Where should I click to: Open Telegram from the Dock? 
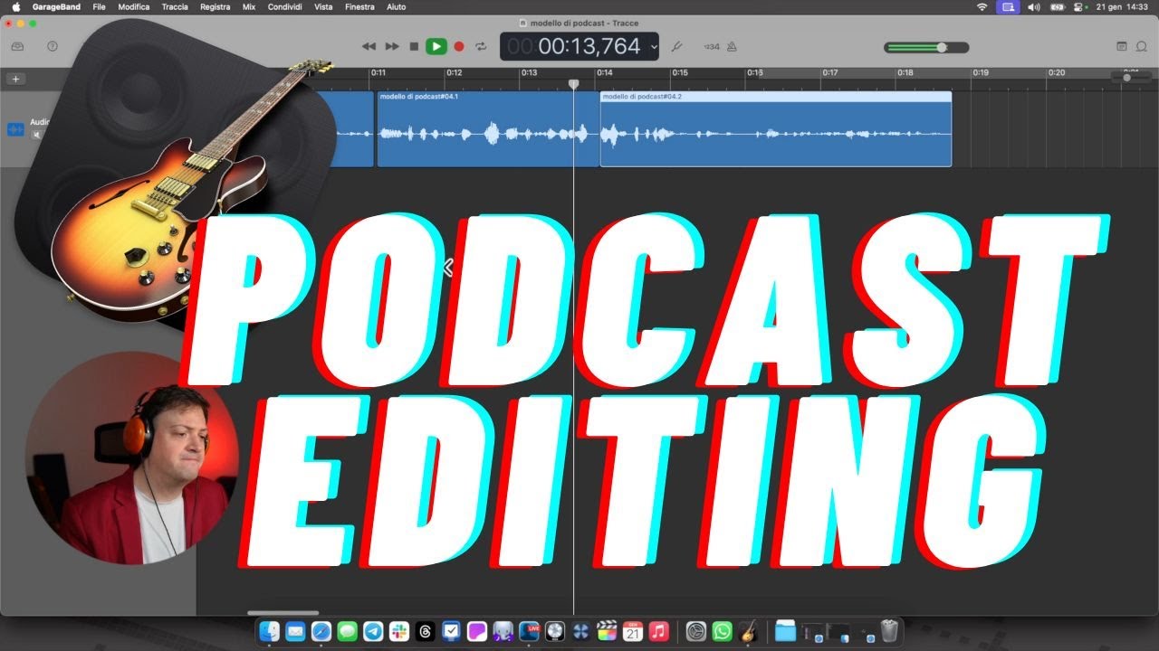(x=373, y=631)
